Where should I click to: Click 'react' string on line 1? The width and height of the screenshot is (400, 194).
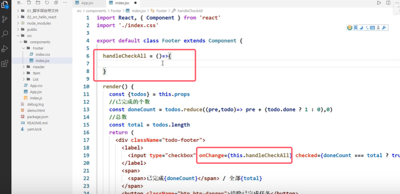[210, 18]
